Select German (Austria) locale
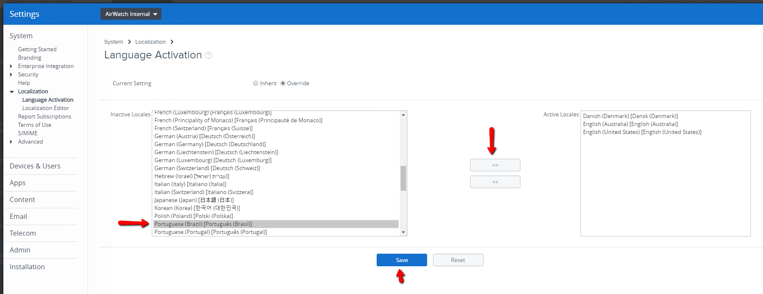The width and height of the screenshot is (763, 294). tap(276, 136)
